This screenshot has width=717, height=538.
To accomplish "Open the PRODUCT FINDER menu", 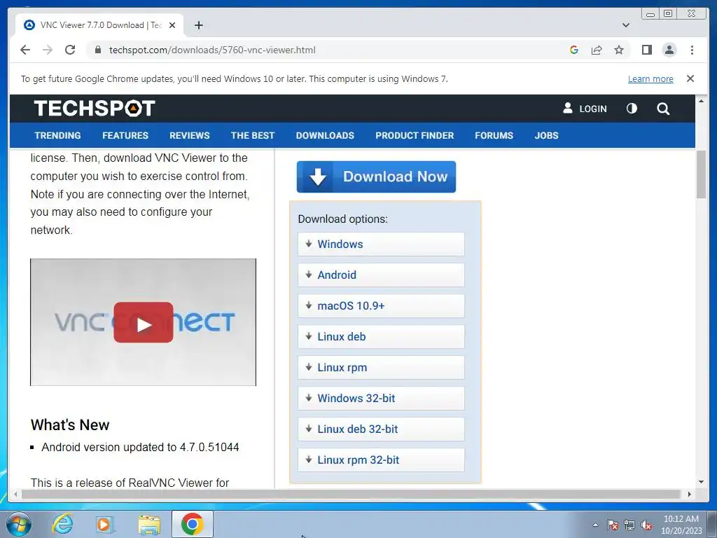I will coord(415,135).
